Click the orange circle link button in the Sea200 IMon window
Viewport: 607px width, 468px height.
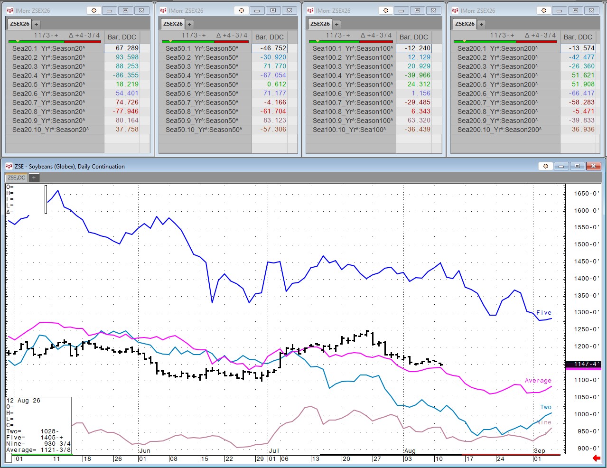click(543, 10)
